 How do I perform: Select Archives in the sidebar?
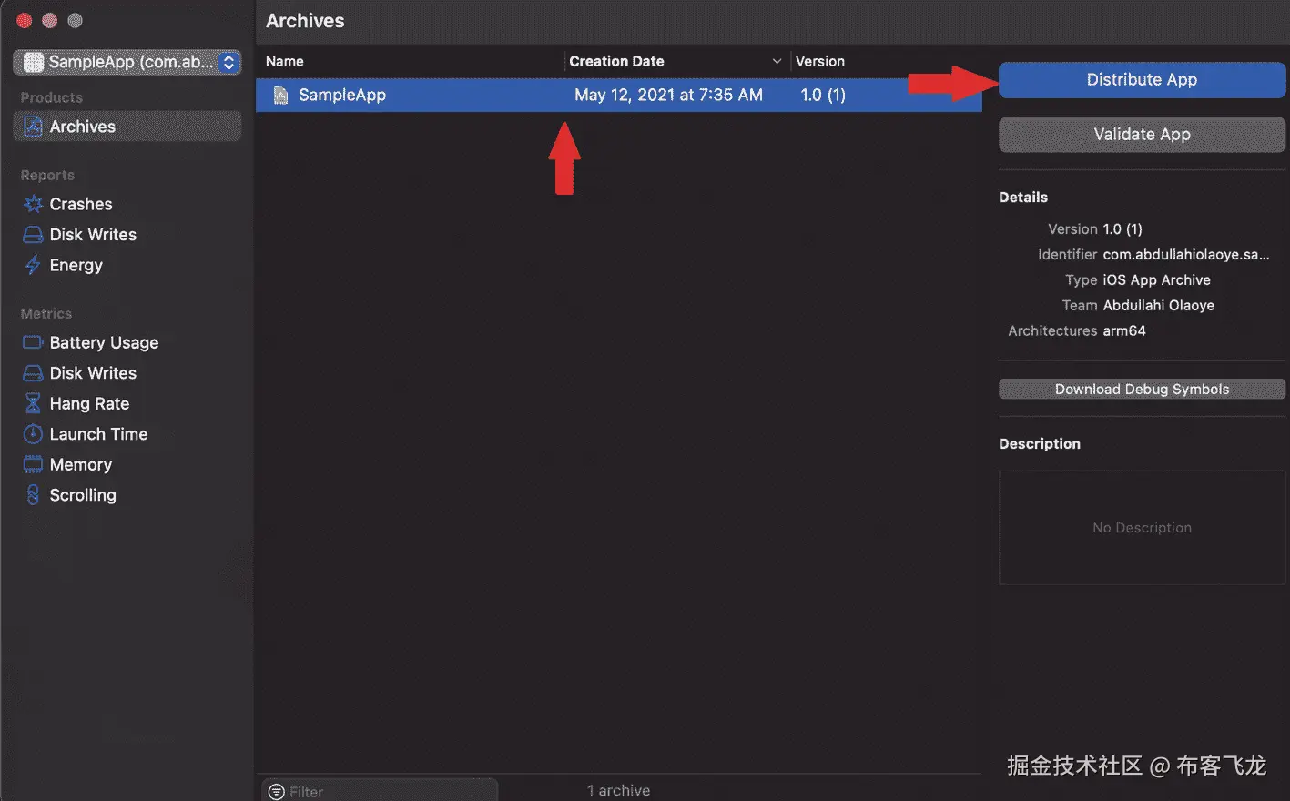point(127,127)
